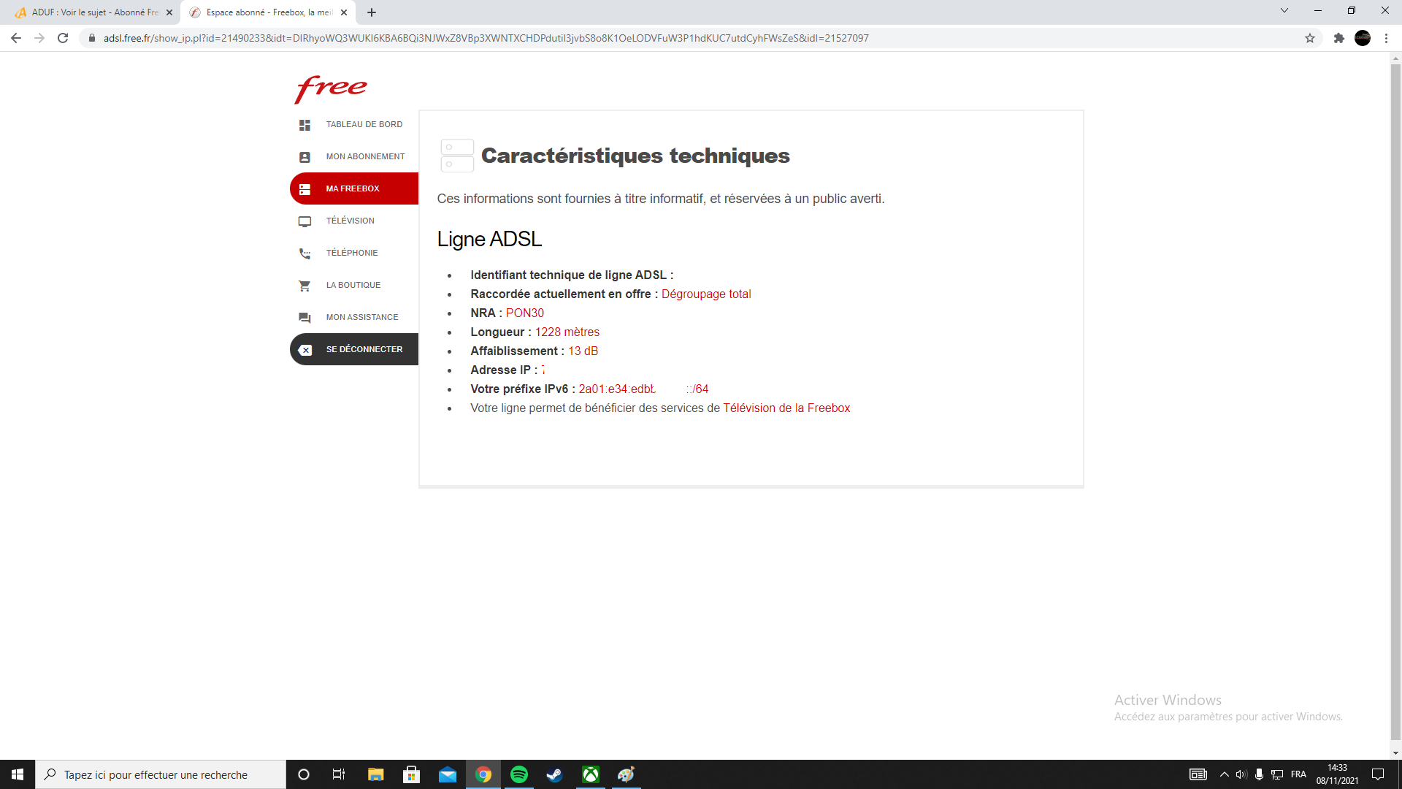Go forward in browser history
Image resolution: width=1402 pixels, height=789 pixels.
tap(39, 38)
